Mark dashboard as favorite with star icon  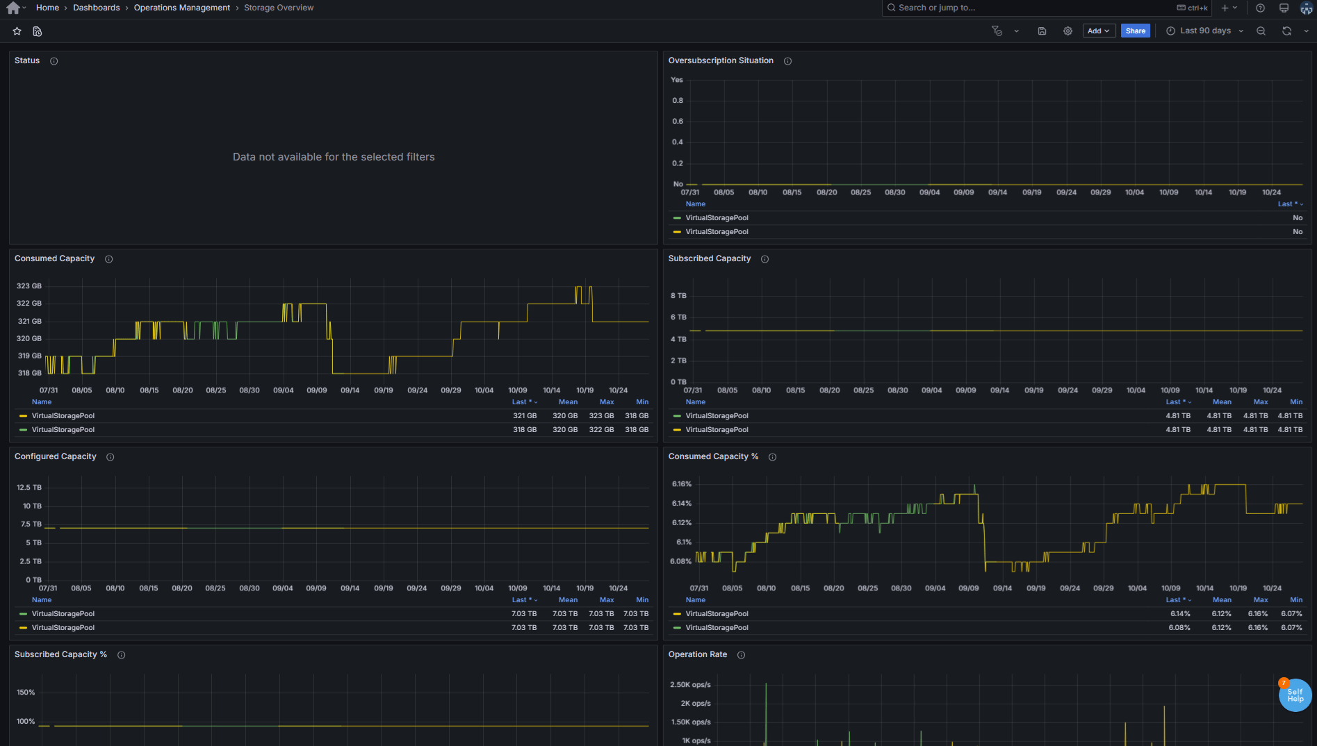[17, 31]
